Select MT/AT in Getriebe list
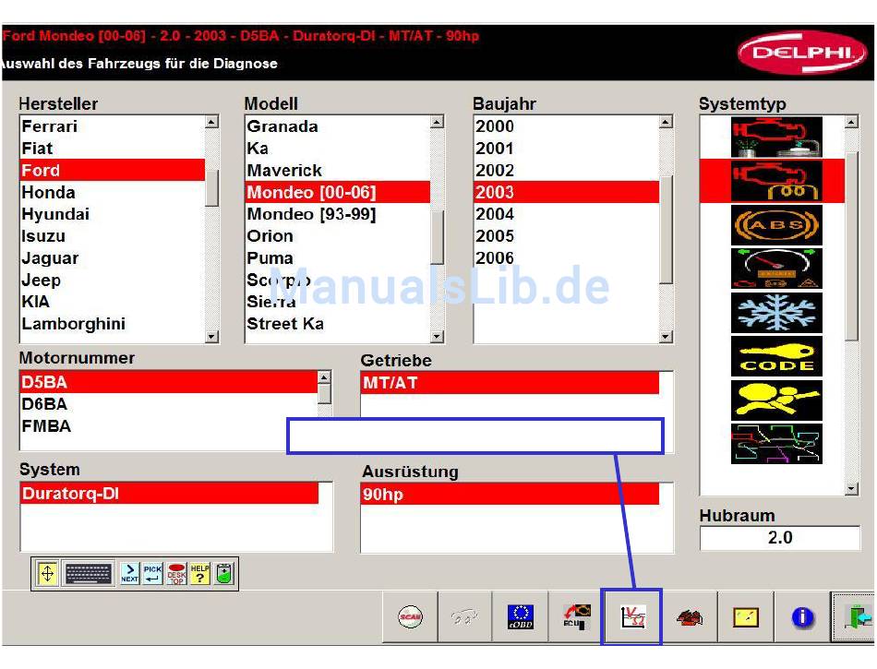The height and width of the screenshot is (669, 877). point(511,383)
